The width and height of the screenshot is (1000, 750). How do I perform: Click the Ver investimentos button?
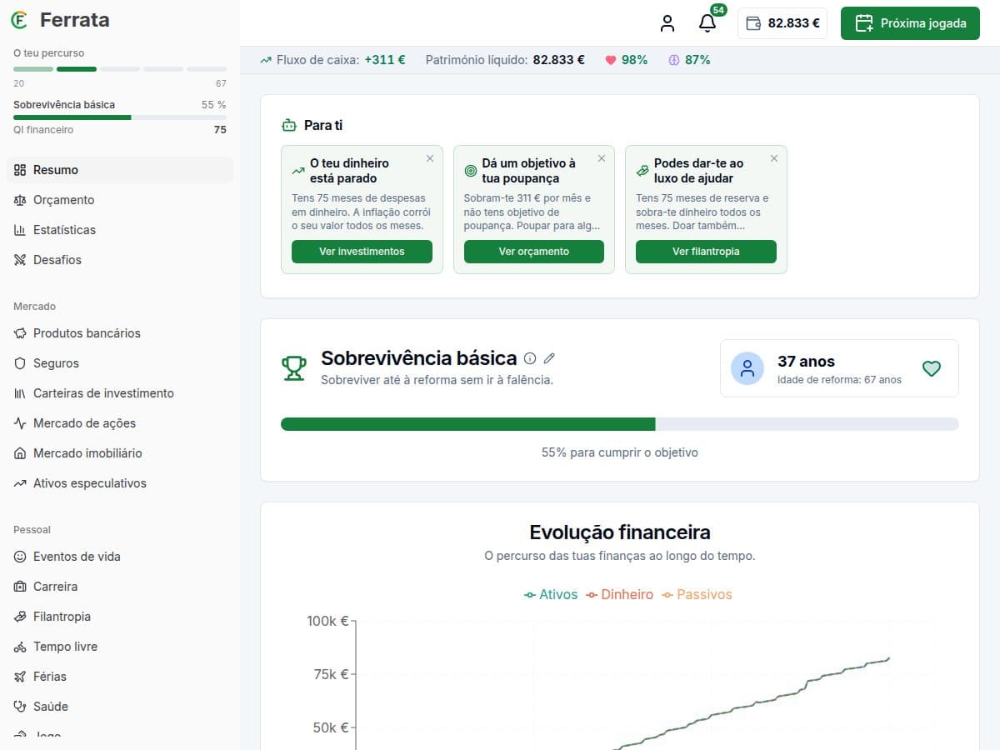(x=362, y=252)
